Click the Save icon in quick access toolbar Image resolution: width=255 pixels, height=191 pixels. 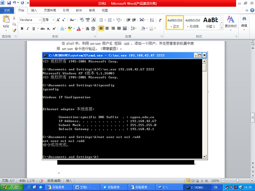(x=9, y=3)
